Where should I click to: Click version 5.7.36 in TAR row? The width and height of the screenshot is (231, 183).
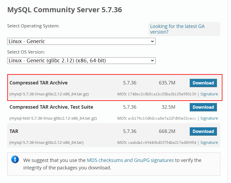click(130, 131)
